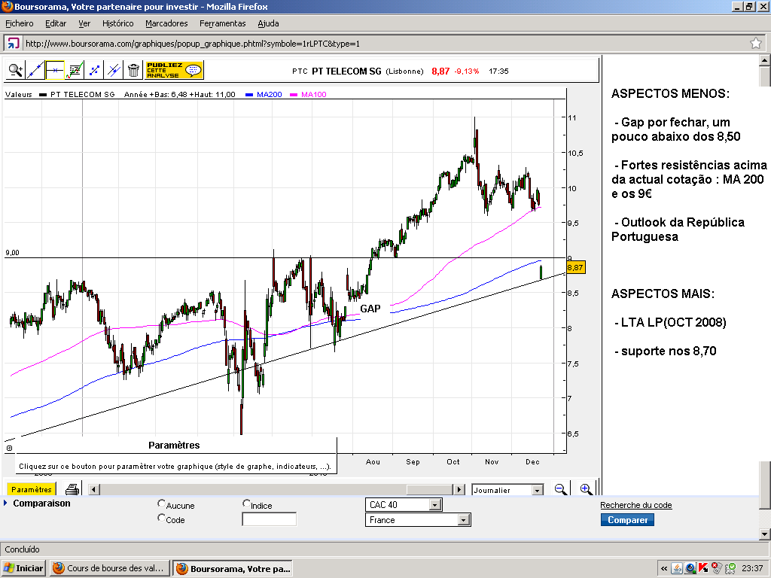Zoom in chart with plus magnifier

(x=586, y=489)
